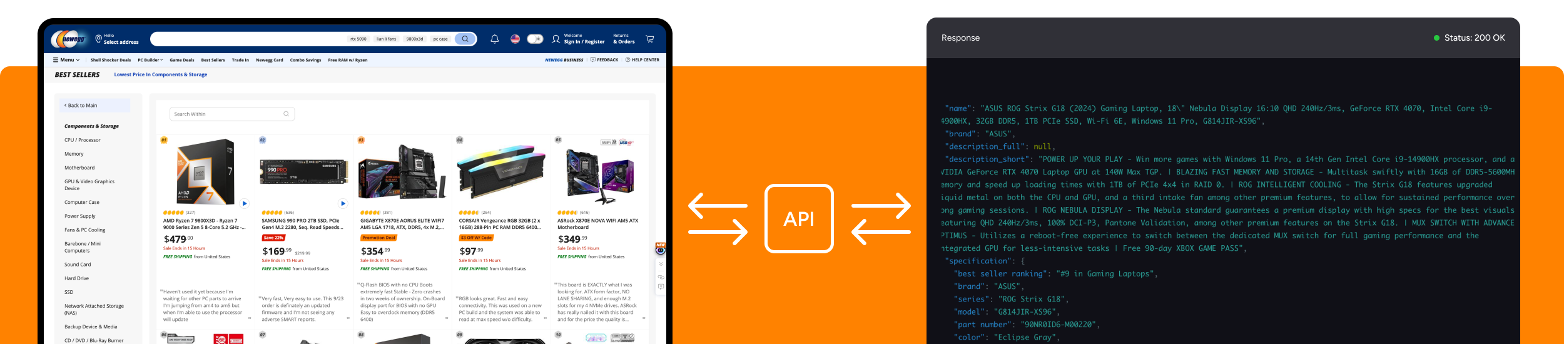The image size is (1564, 344).
Task: Play video for AMD Ryzen 7 9800X3D
Action: click(245, 203)
